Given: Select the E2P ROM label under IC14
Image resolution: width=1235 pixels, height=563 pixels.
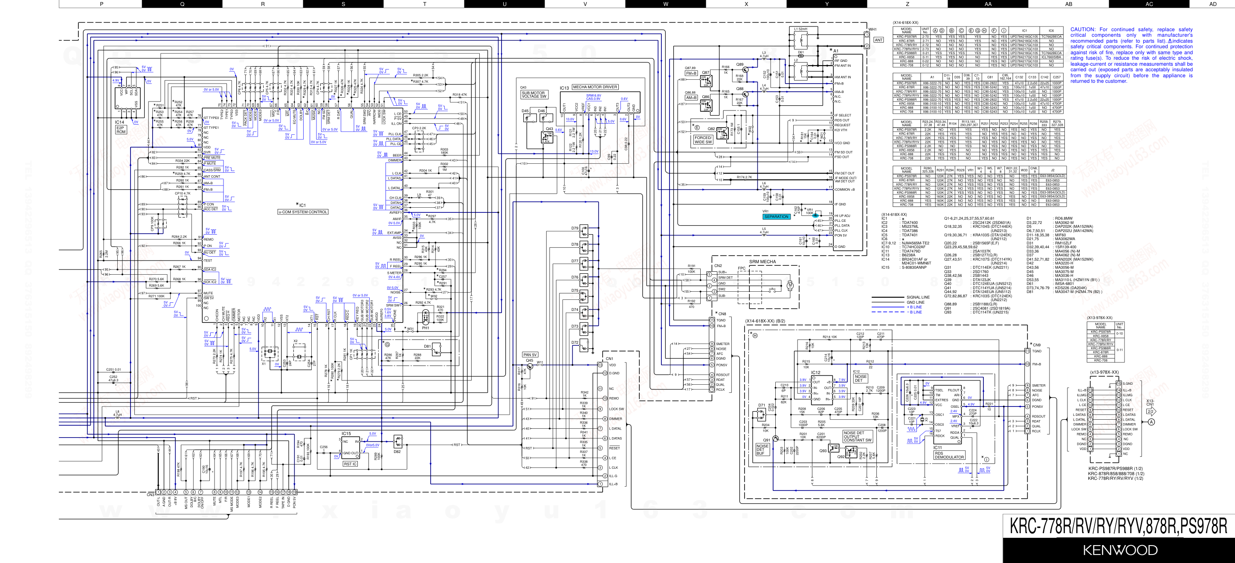Looking at the screenshot, I should pyautogui.click(x=120, y=130).
